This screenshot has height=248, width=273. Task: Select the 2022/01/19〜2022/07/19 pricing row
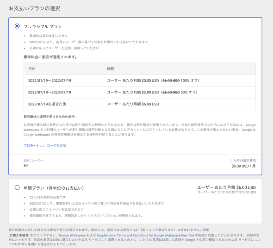coord(140,81)
